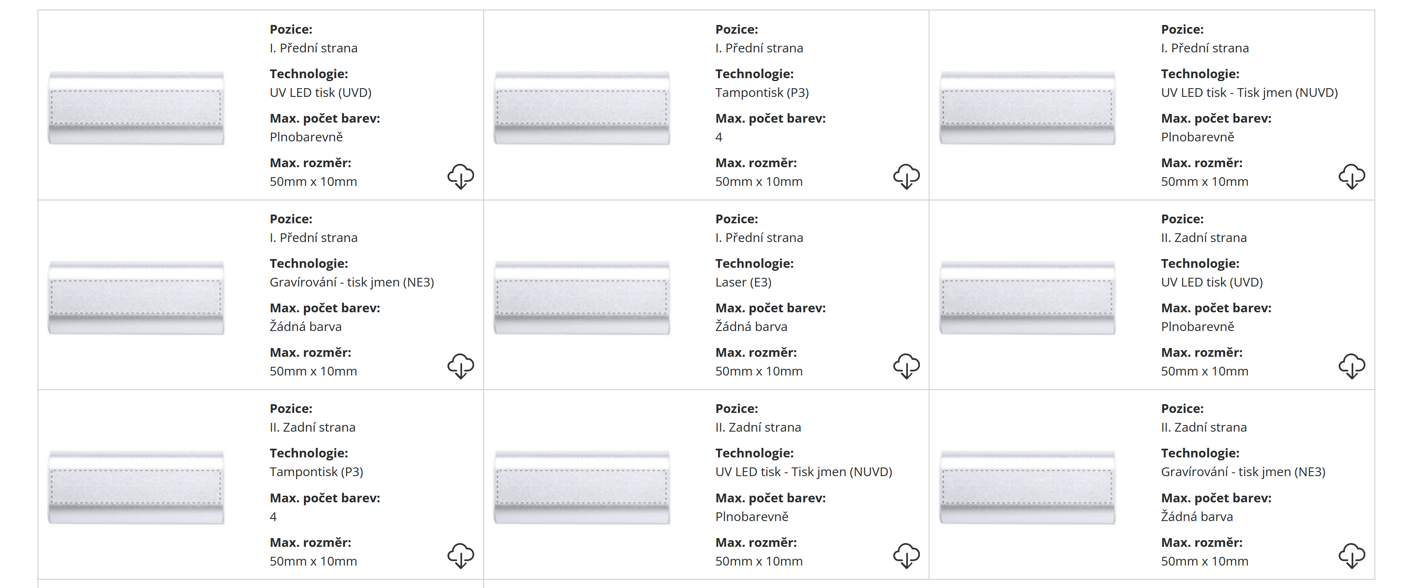
Task: View front-side NUVD print area image
Action: click(1027, 108)
